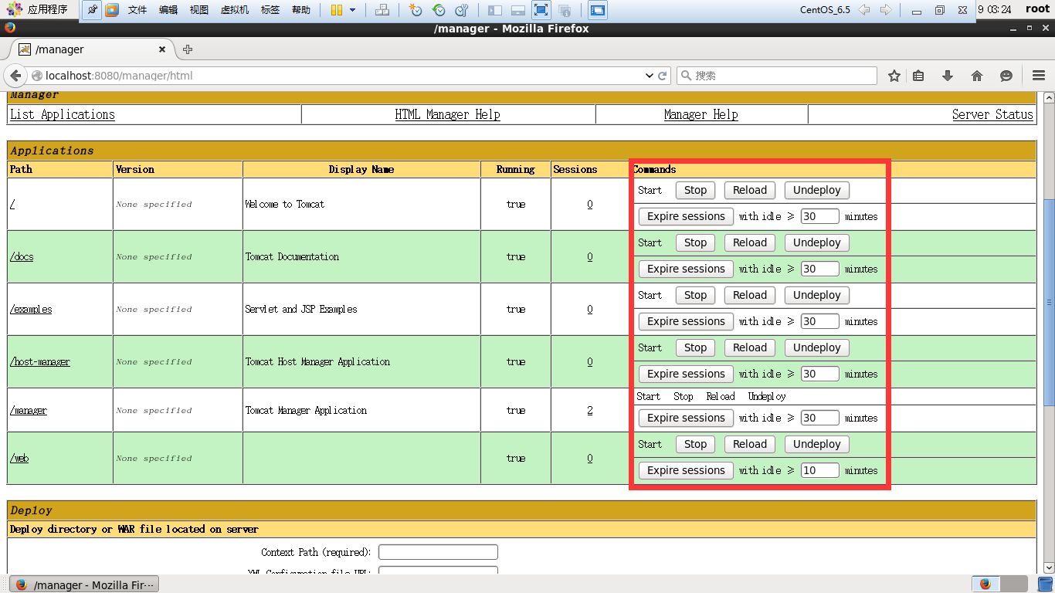The image size is (1055, 593).
Task: Open the 文件 menu
Action: [x=137, y=10]
